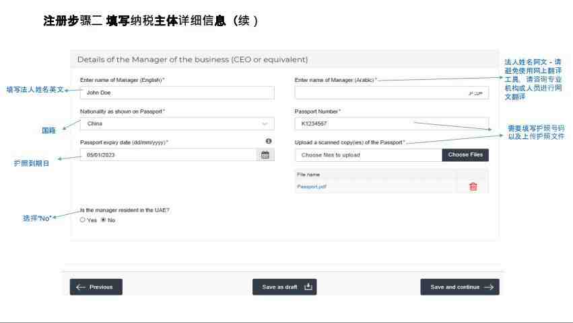Click the left arrow icon on Previous
Image resolution: width=573 pixels, height=323 pixels.
click(x=80, y=287)
